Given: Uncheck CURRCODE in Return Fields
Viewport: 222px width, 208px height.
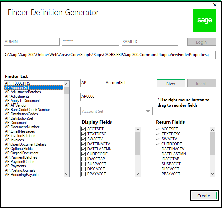Looking at the screenshot, I should click(158, 144).
